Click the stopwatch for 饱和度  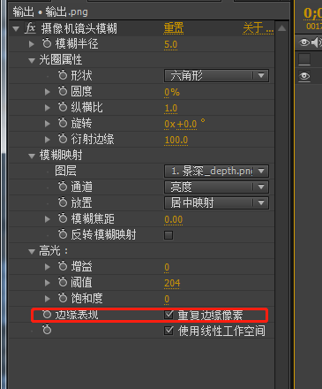tap(63, 298)
